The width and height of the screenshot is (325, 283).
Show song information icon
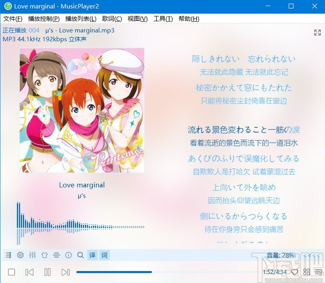(x=68, y=255)
